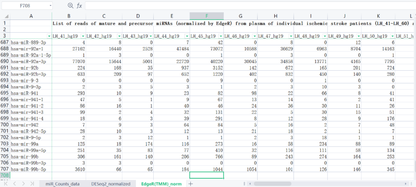Select cell hsa-miR-9-5p

click(x=31, y=137)
